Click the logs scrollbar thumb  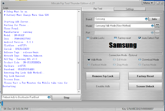coord(79,63)
